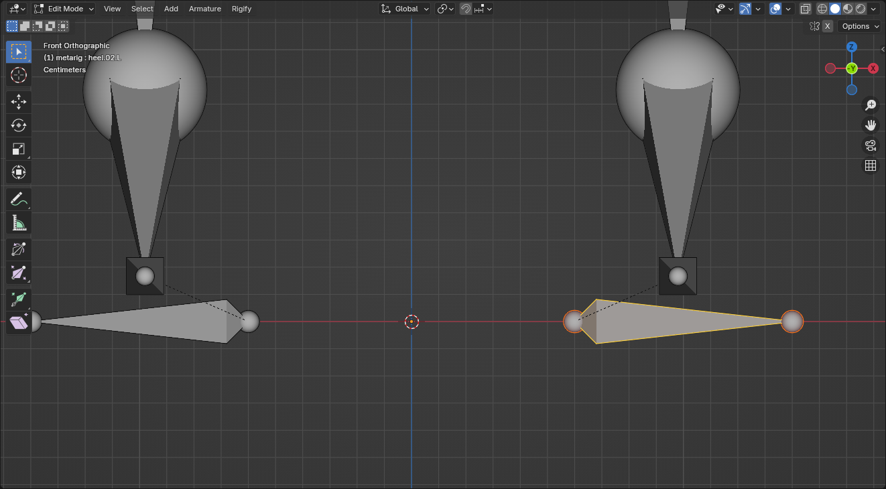
Task: Open the editor type dropdown
Action: click(17, 9)
